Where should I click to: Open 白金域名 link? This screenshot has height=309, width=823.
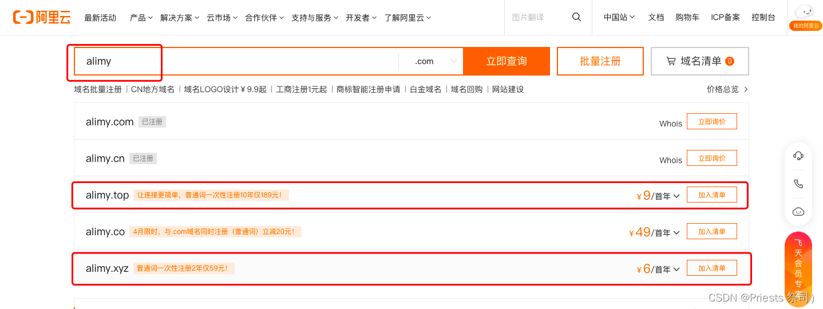pyautogui.click(x=426, y=89)
